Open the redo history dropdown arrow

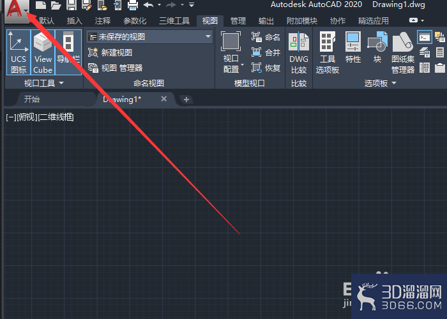[182, 5]
